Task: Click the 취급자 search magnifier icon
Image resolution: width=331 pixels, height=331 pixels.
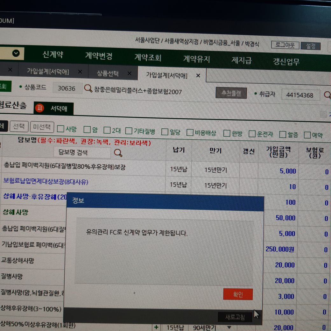Action: 327,95
